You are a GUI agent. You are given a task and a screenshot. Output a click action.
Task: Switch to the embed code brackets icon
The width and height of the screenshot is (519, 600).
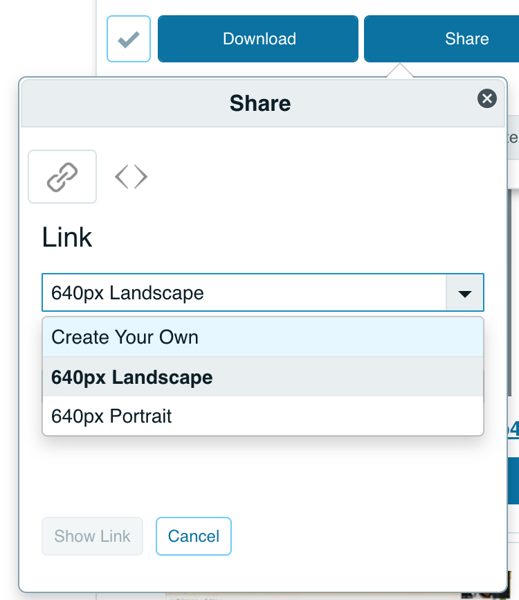click(x=131, y=177)
